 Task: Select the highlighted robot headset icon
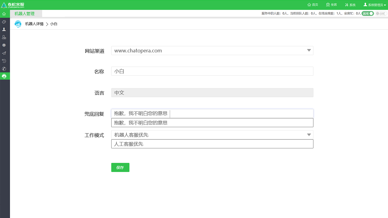point(4,76)
